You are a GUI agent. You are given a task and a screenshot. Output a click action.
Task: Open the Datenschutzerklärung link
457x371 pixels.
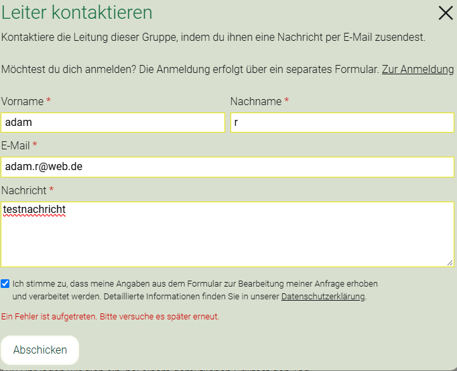click(323, 297)
